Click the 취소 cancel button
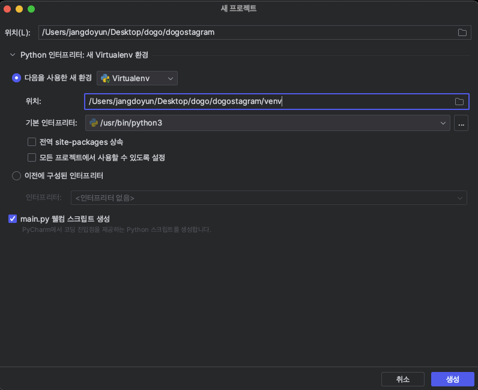 (403, 379)
